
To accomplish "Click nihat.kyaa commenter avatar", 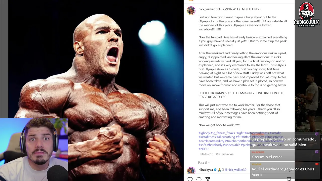I will pyautogui.click(x=191, y=170).
